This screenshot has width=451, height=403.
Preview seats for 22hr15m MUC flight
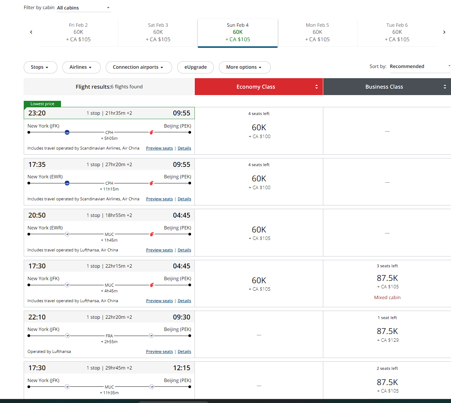159,301
